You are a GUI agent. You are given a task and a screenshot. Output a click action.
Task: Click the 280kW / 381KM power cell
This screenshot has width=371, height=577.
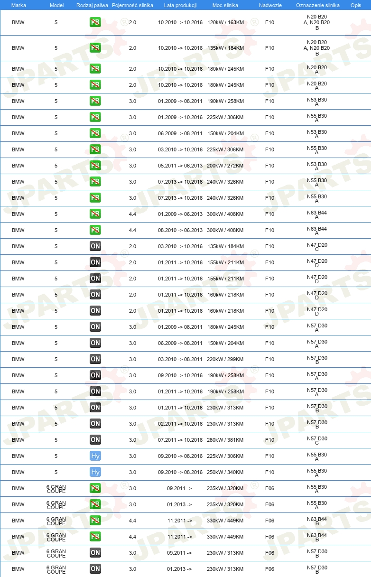point(225,440)
